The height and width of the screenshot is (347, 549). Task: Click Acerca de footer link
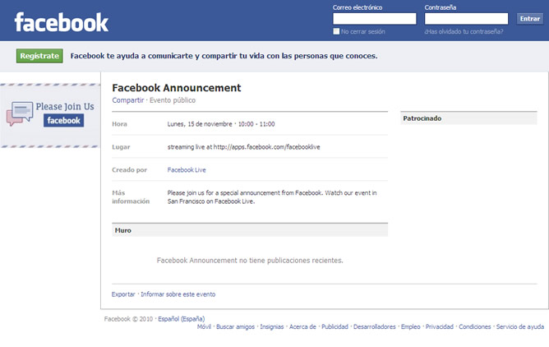[x=302, y=326]
